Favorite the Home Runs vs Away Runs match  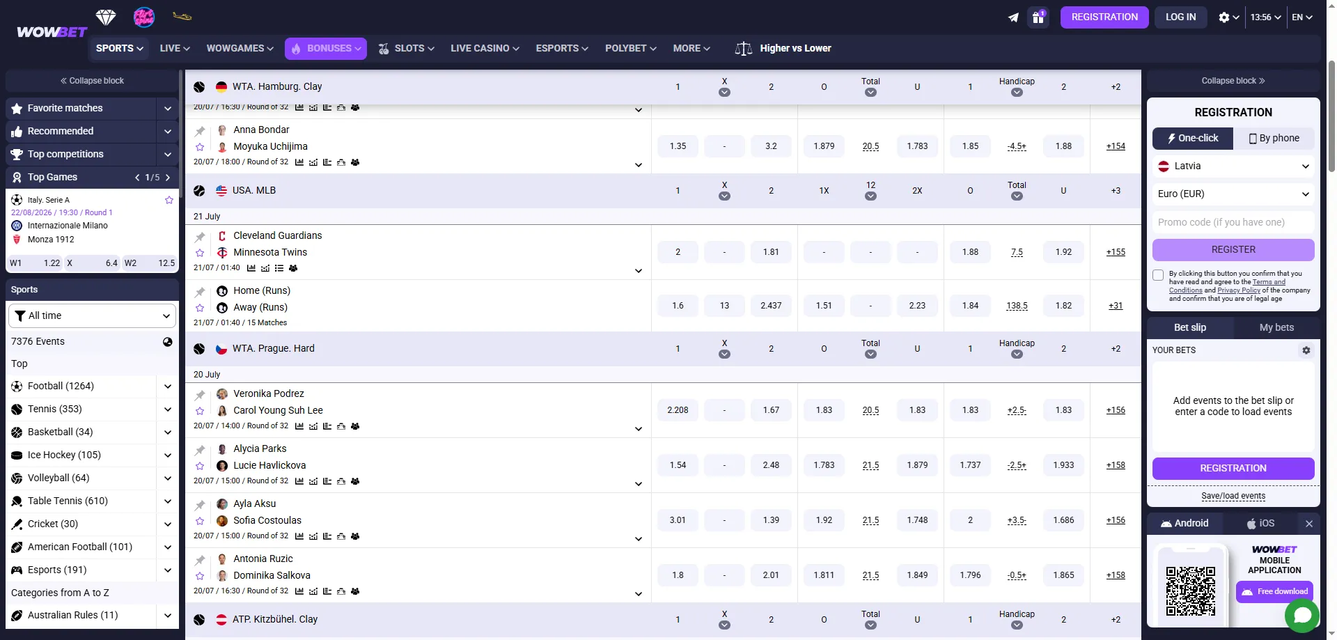pyautogui.click(x=200, y=308)
